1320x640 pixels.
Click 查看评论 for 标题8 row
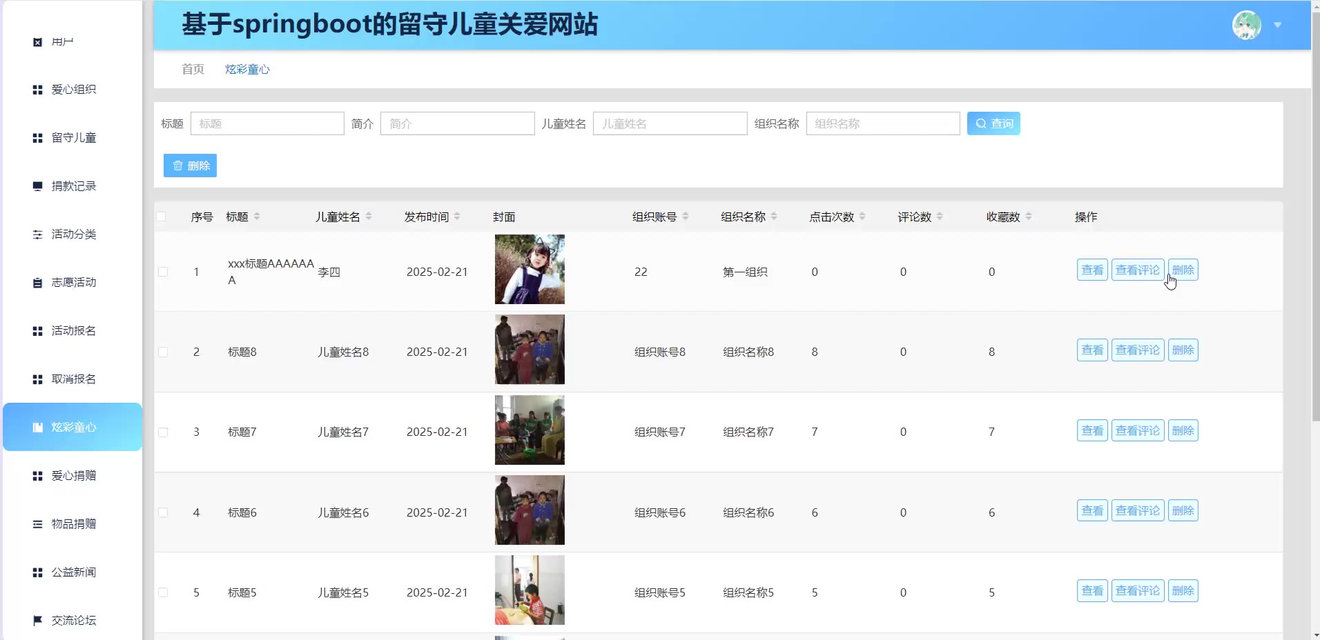tap(1137, 350)
